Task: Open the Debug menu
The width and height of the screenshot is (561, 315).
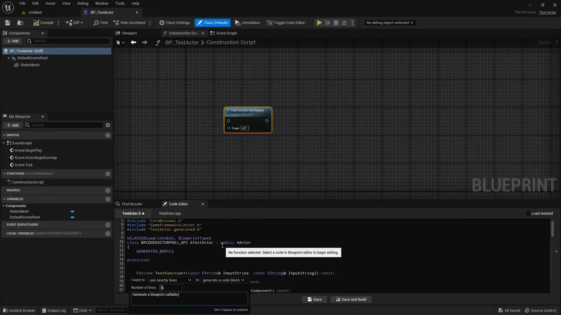Action: click(83, 3)
